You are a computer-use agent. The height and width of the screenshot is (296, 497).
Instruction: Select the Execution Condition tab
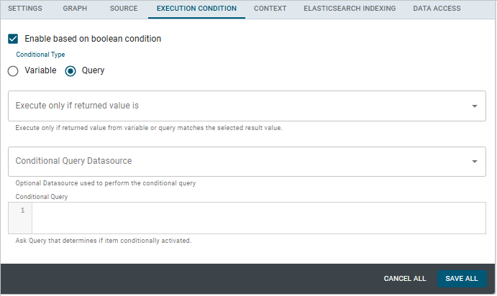(x=196, y=9)
